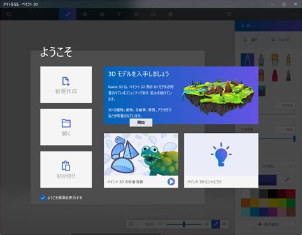
Task: Click the fit-to-view icon in zoom bar
Action: pyautogui.click(x=131, y=224)
